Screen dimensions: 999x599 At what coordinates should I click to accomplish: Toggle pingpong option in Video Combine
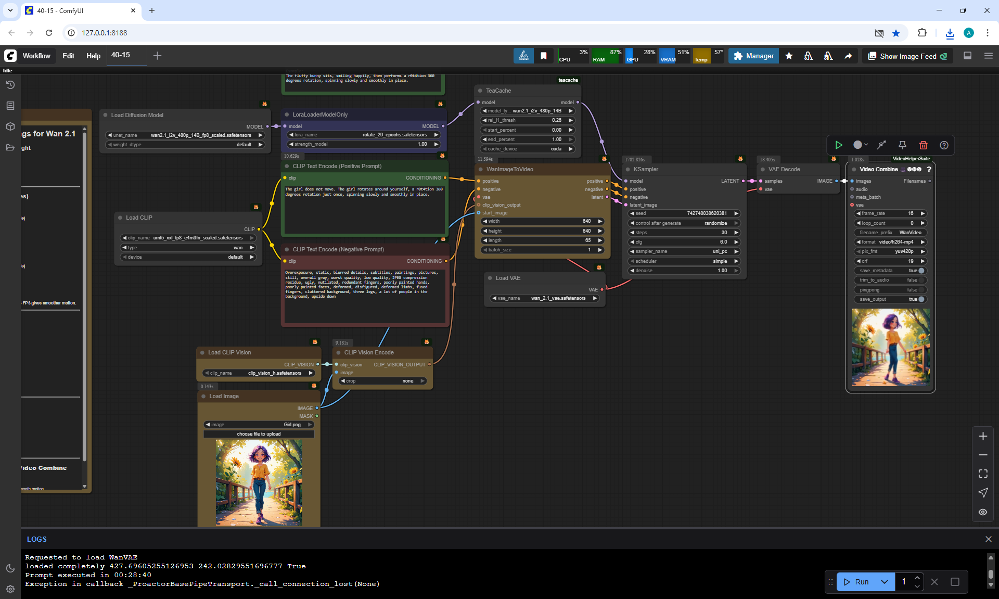click(921, 290)
